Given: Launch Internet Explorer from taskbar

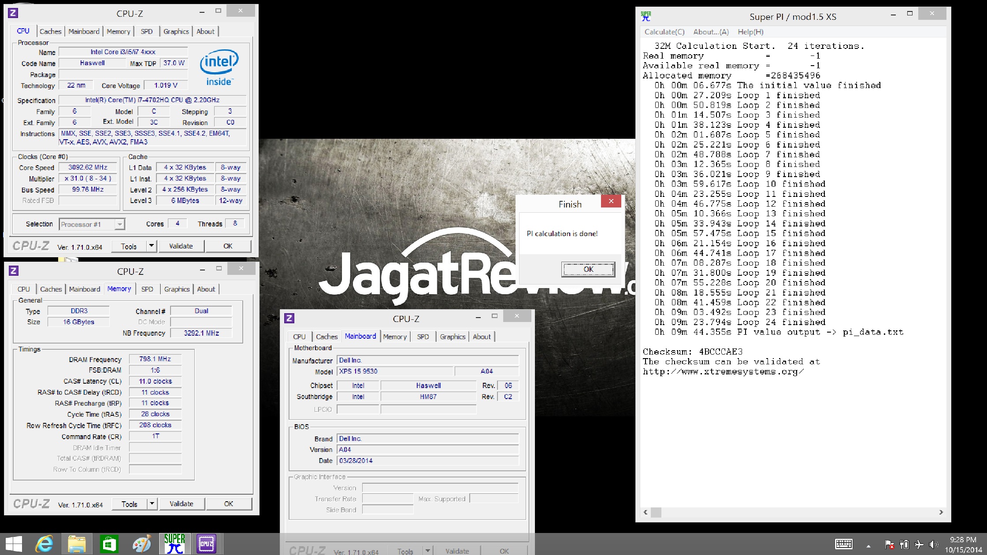Looking at the screenshot, I should tap(44, 544).
